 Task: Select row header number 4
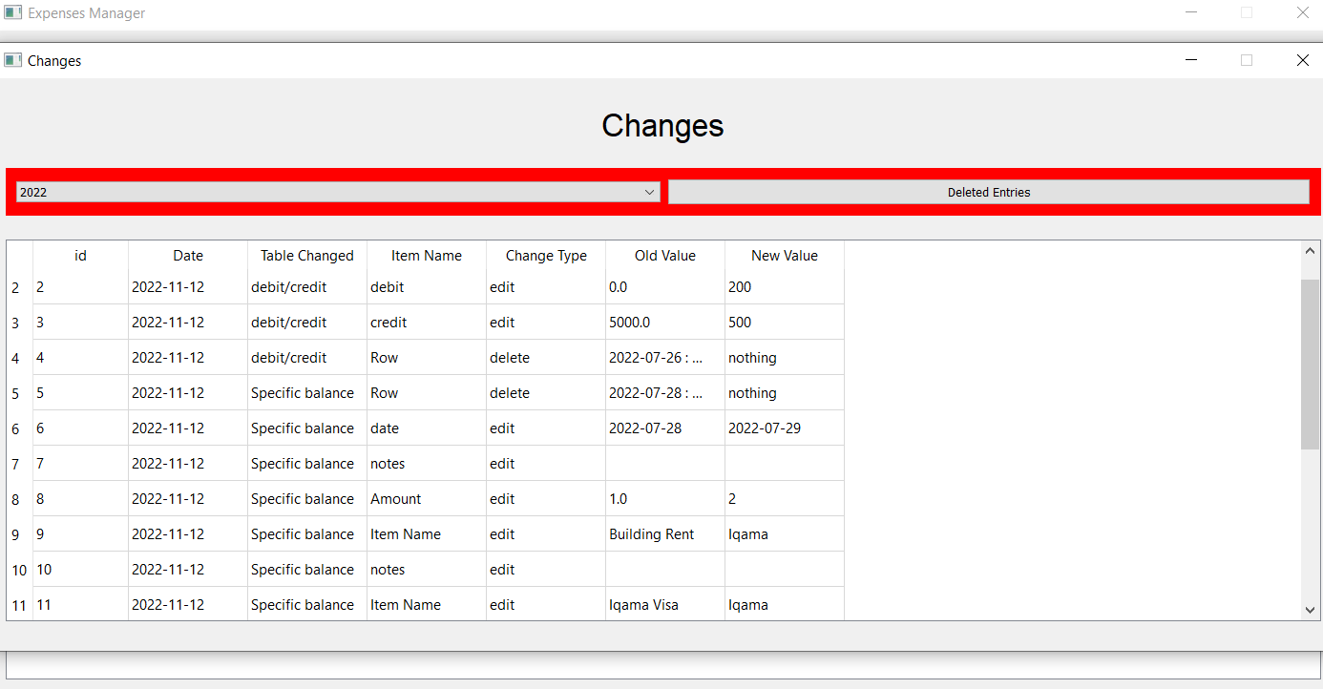tap(16, 359)
